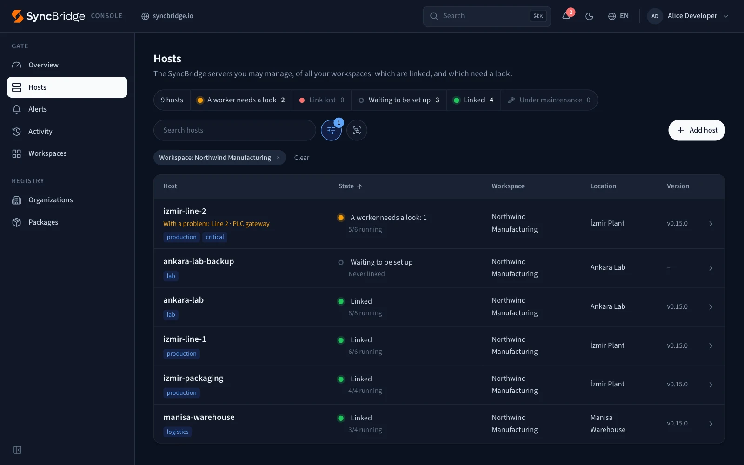
Task: Open the syncbridge.io site link
Action: 167,16
